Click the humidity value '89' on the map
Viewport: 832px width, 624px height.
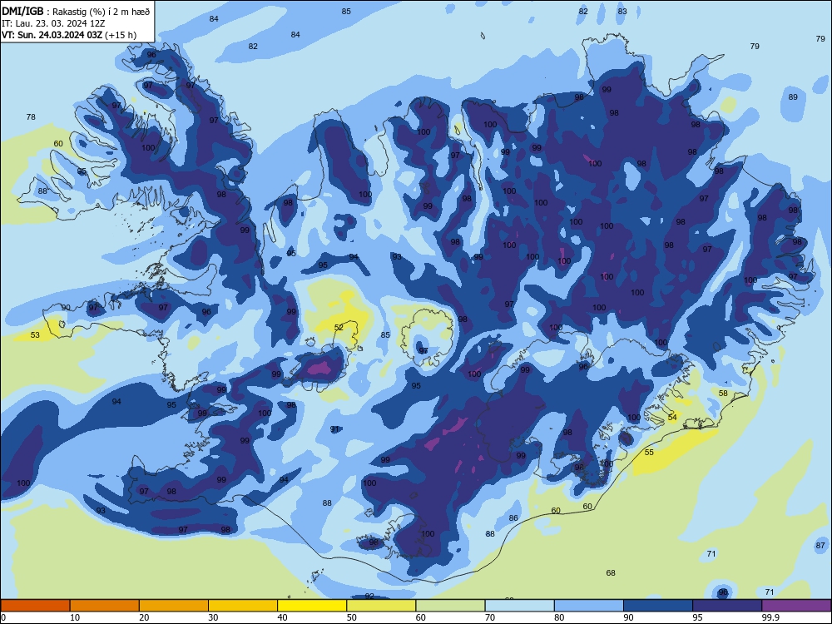793,97
